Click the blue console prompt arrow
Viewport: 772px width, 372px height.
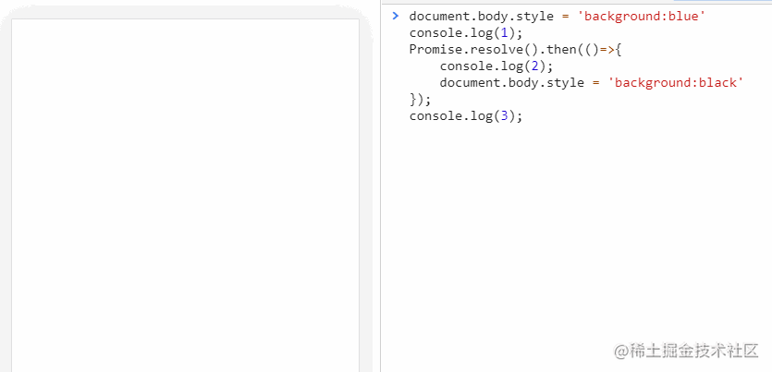(395, 16)
